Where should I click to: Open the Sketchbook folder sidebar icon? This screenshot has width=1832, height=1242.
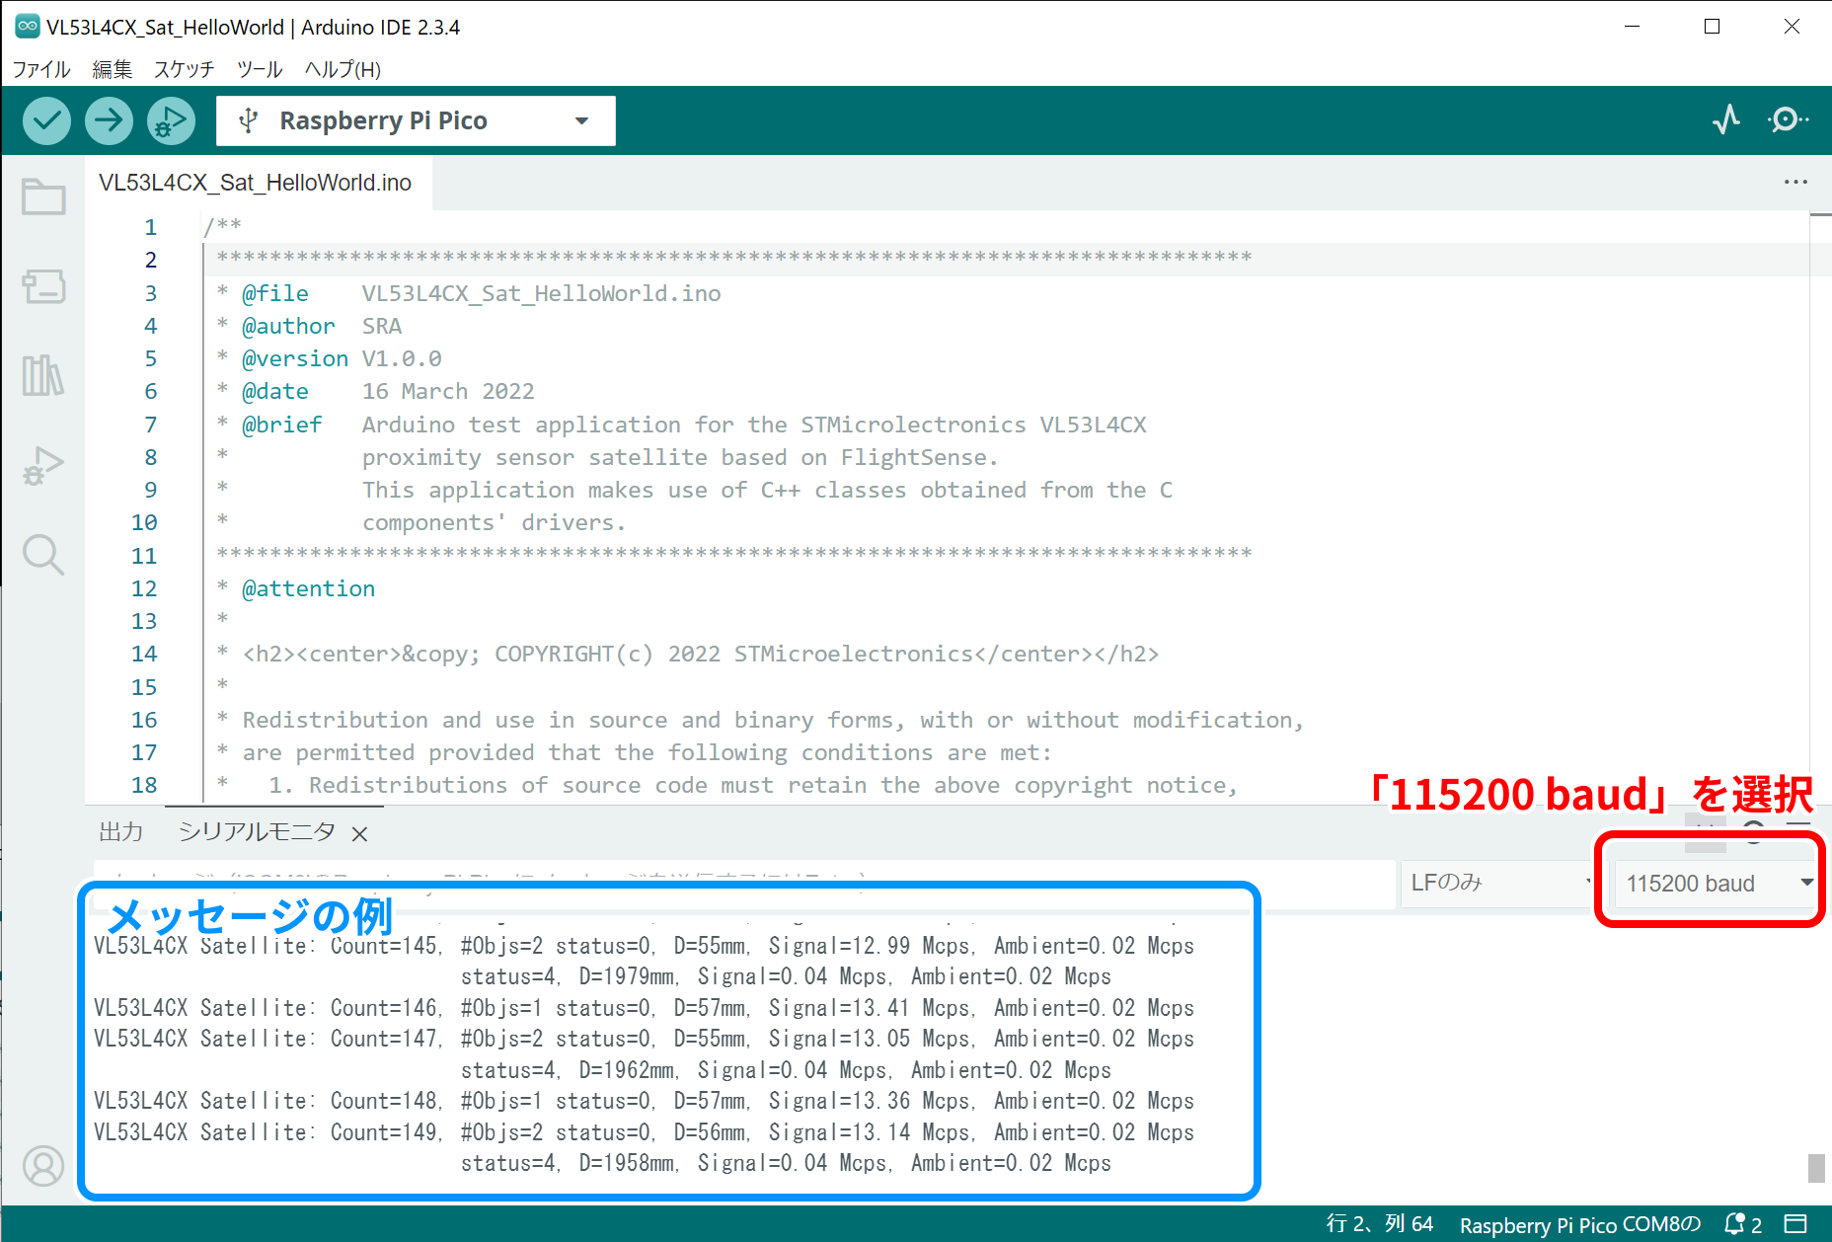(x=43, y=196)
